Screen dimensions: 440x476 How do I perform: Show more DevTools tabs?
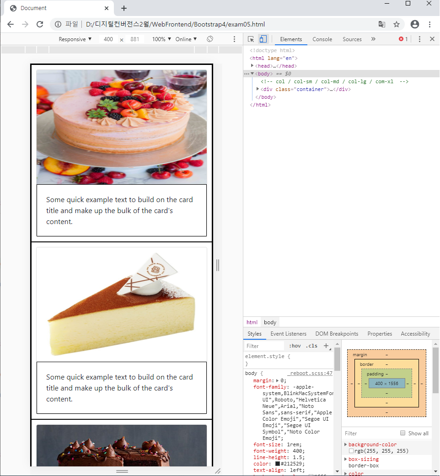coord(373,39)
